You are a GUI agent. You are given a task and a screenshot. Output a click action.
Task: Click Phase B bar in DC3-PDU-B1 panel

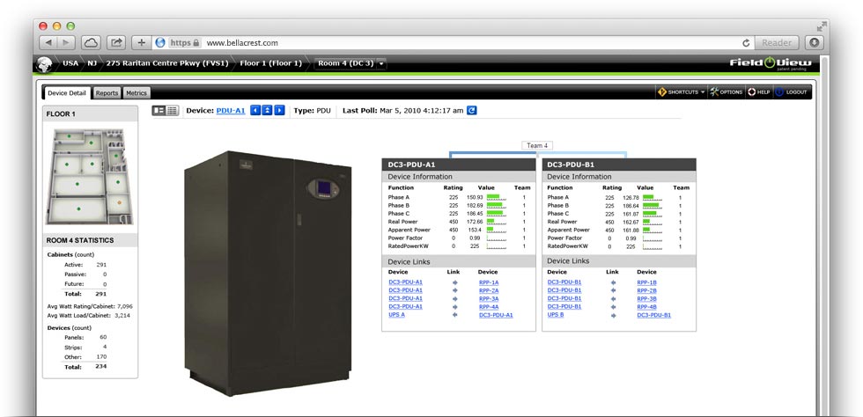[653, 205]
